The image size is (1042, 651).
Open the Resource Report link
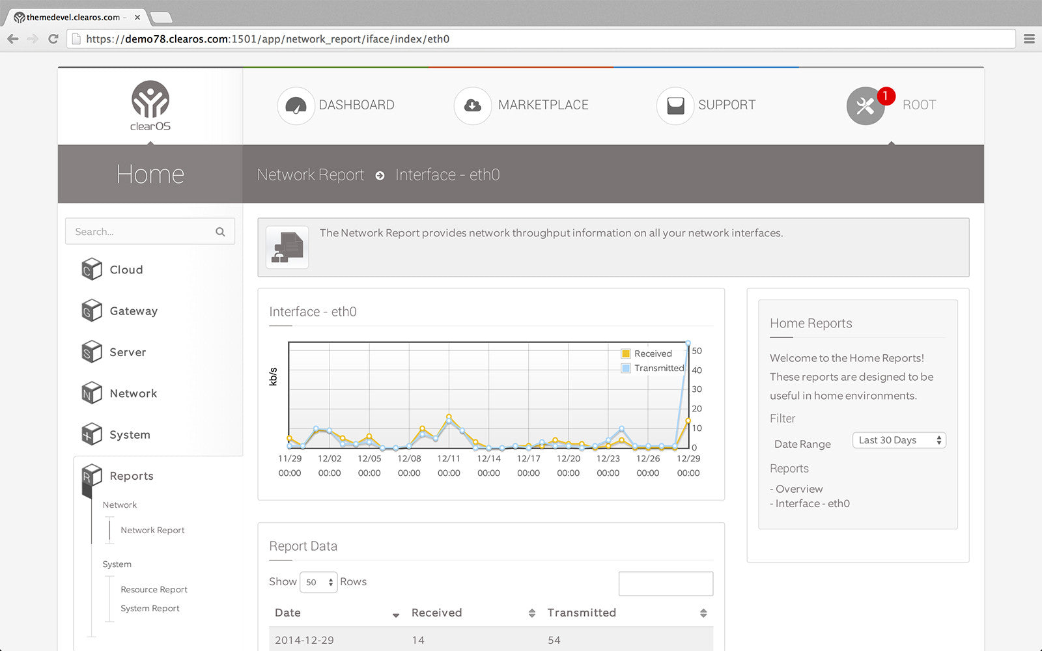(154, 590)
